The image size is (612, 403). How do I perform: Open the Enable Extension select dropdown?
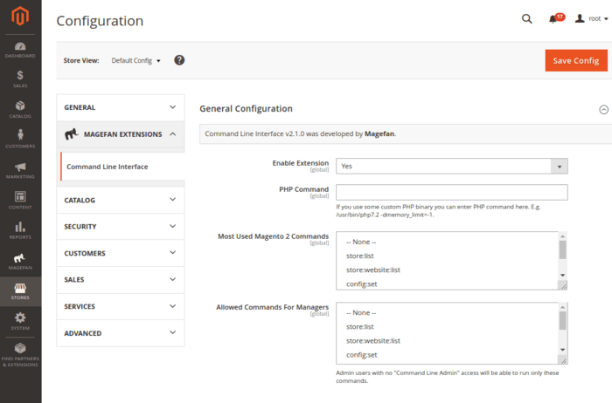click(x=452, y=167)
